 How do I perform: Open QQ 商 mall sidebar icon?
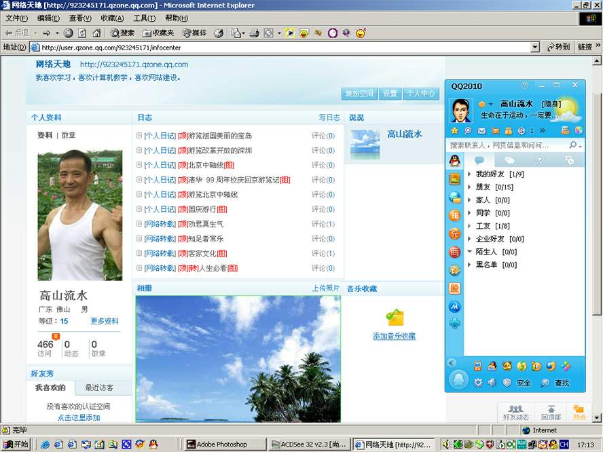point(454,252)
